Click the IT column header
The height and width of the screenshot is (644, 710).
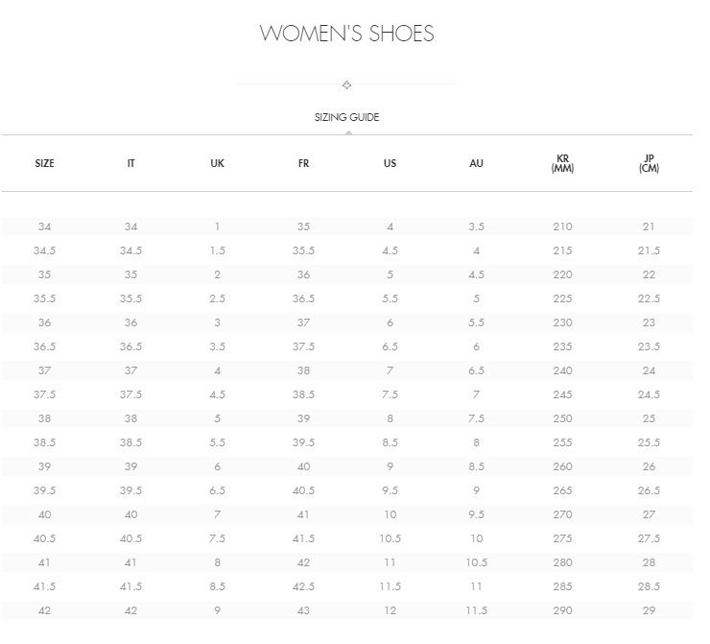coord(130,163)
